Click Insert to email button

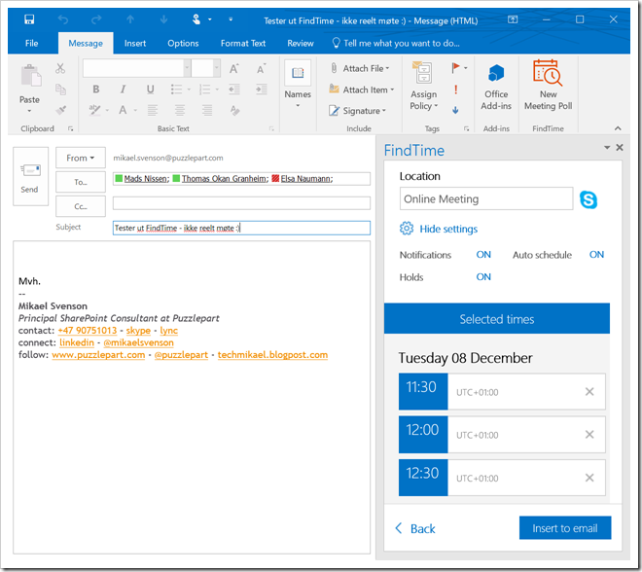(564, 528)
